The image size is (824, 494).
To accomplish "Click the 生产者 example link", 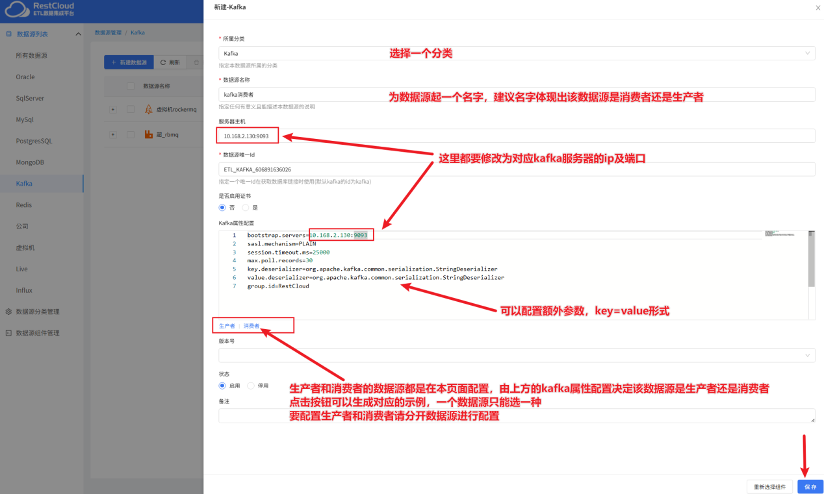I will point(227,326).
